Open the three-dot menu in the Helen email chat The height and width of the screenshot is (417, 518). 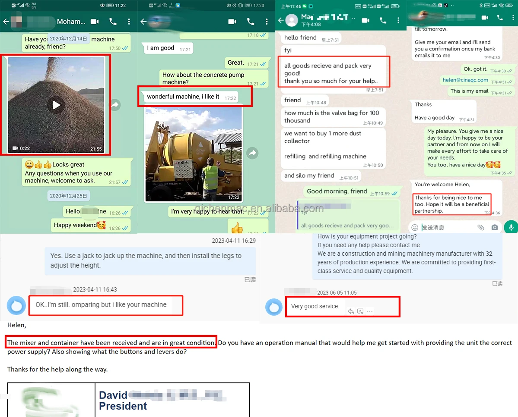pyautogui.click(x=513, y=18)
